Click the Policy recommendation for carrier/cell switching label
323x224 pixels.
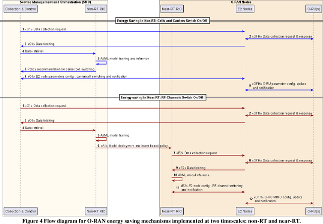[61, 69]
